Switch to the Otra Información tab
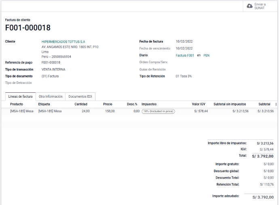This screenshot has height=205, width=279. [x=51, y=96]
